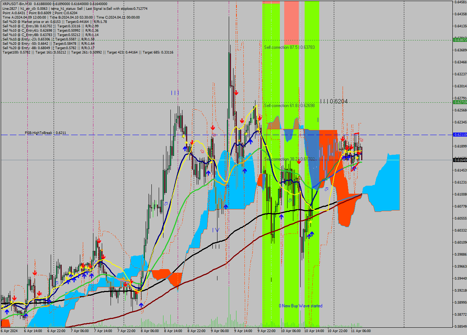Click the 0.6435 price scale value
The image size is (467, 335).
pos(461,14)
